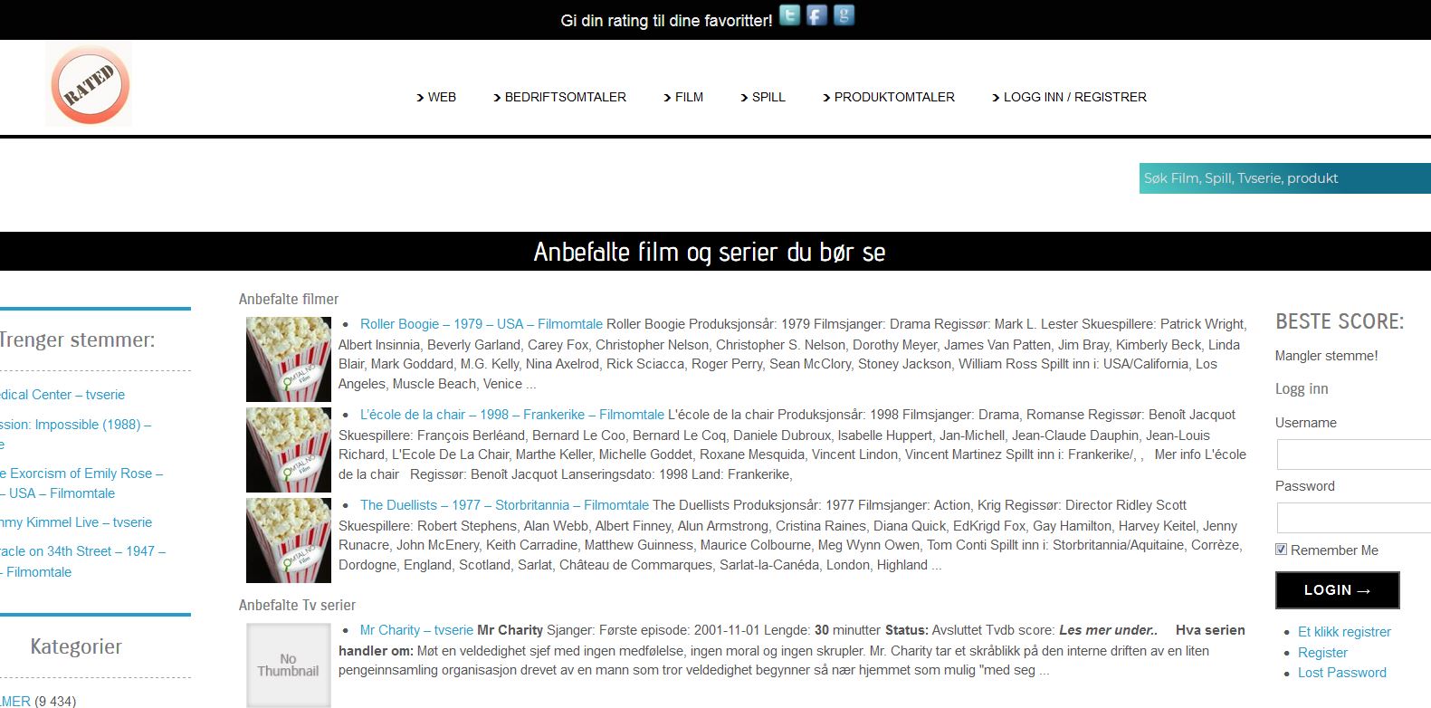This screenshot has height=708, width=1431.
Task: Open Roller Boogie – 1979 Filmomtale link
Action: click(x=481, y=324)
